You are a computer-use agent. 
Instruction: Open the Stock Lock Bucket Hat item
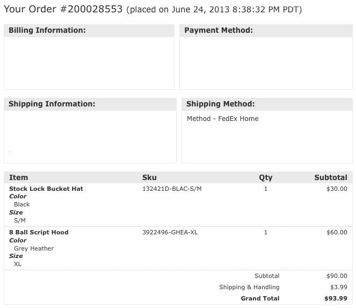(x=46, y=189)
